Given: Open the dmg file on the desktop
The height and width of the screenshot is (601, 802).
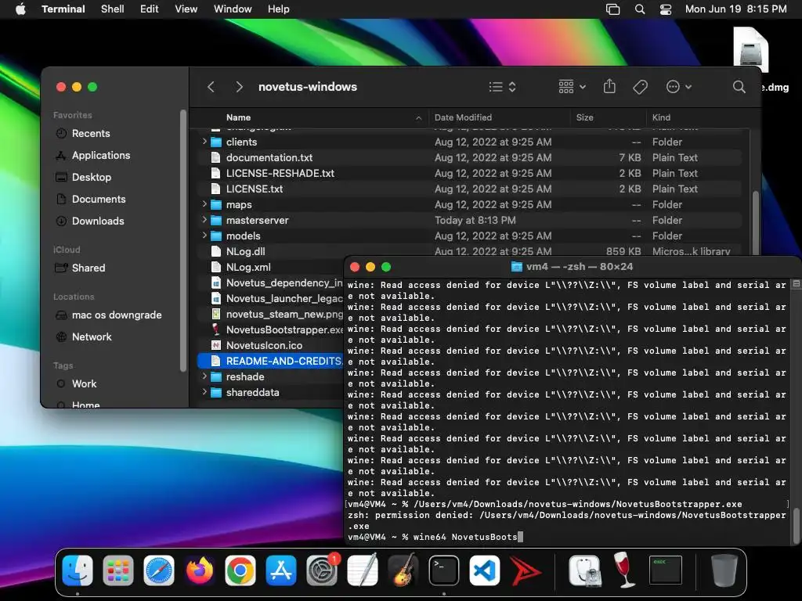Looking at the screenshot, I should coord(751,51).
